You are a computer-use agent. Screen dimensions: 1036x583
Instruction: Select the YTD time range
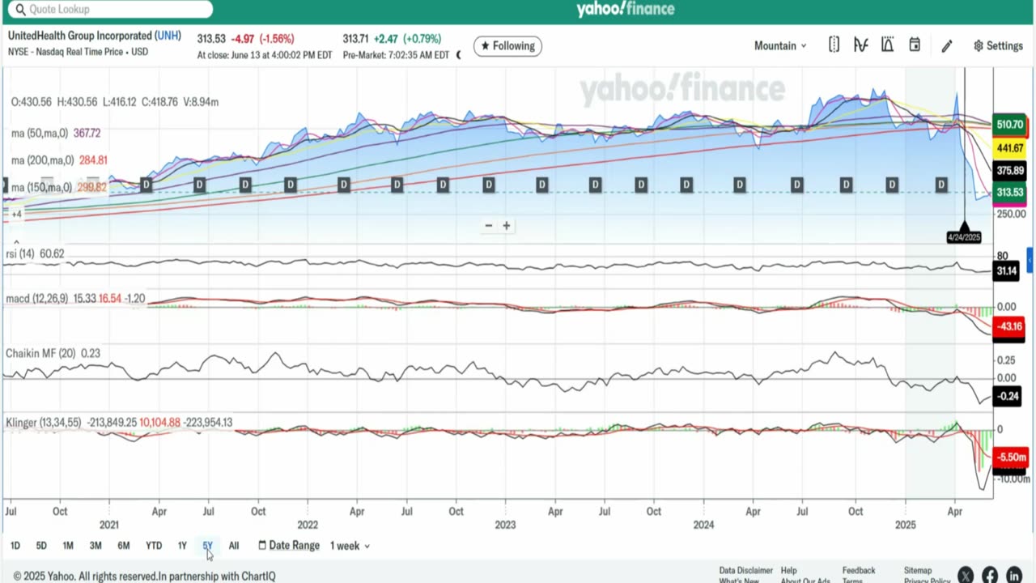pyautogui.click(x=154, y=546)
